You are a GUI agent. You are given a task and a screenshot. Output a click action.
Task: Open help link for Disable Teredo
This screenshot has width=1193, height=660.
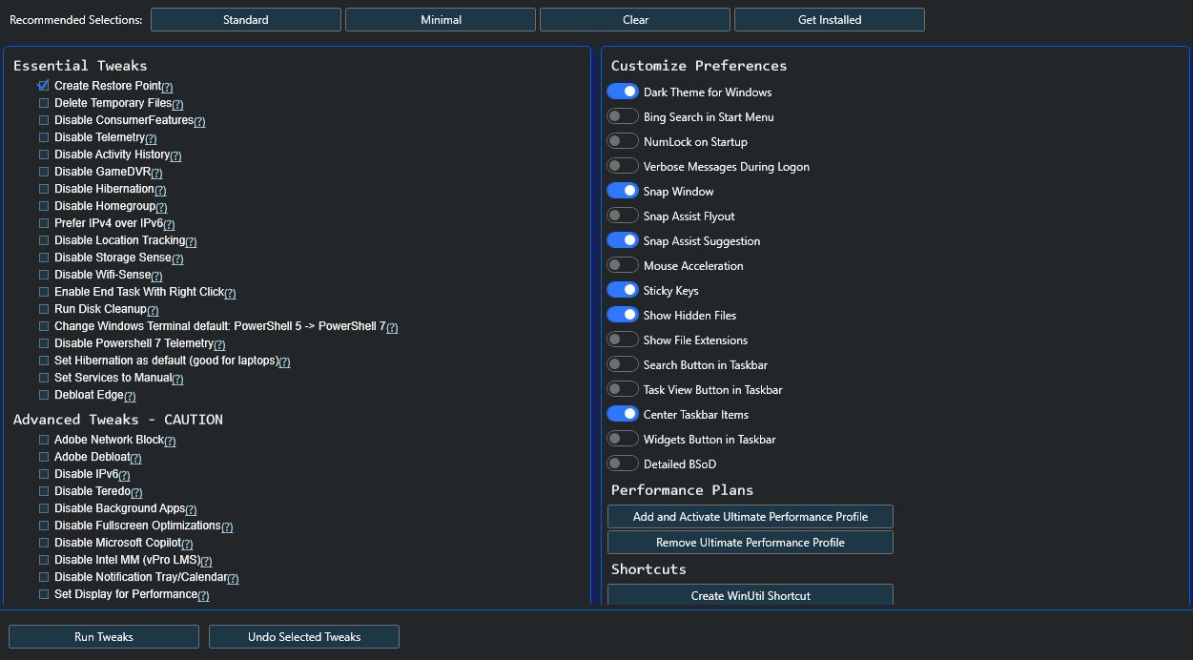click(136, 492)
